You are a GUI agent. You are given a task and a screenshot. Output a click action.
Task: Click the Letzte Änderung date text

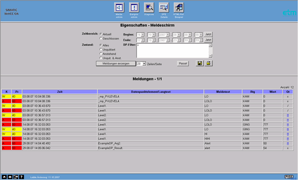click(x=45, y=177)
